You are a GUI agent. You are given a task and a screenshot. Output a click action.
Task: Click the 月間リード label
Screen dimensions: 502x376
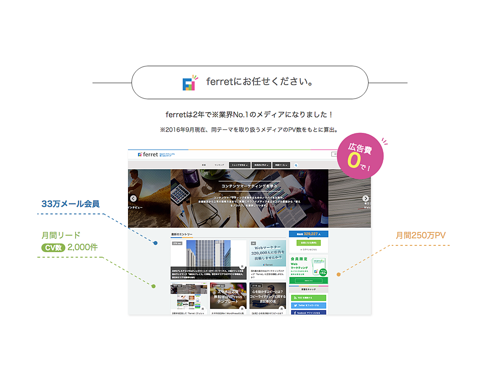point(61,235)
